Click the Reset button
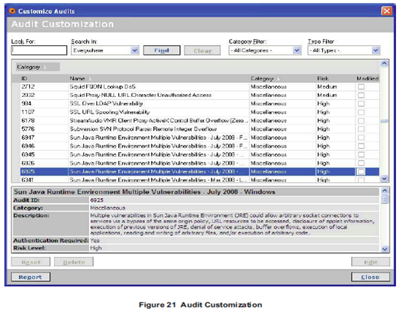 pyautogui.click(x=31, y=262)
